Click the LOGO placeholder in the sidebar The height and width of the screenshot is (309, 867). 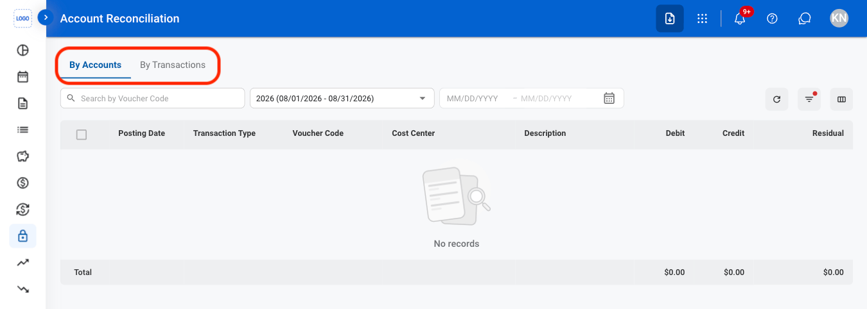(x=22, y=18)
